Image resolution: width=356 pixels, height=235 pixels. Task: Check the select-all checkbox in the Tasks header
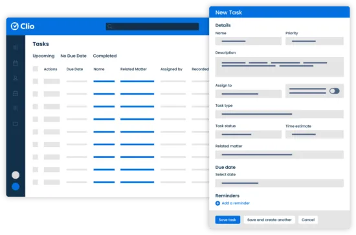[x=36, y=69]
